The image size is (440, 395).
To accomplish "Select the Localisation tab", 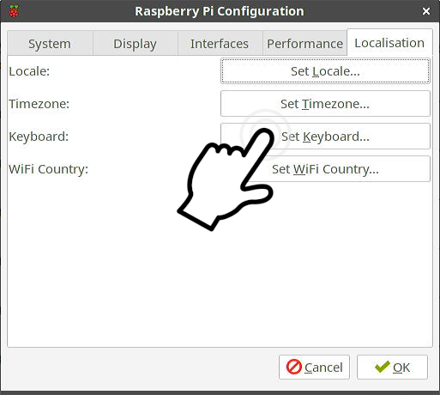I will click(389, 43).
